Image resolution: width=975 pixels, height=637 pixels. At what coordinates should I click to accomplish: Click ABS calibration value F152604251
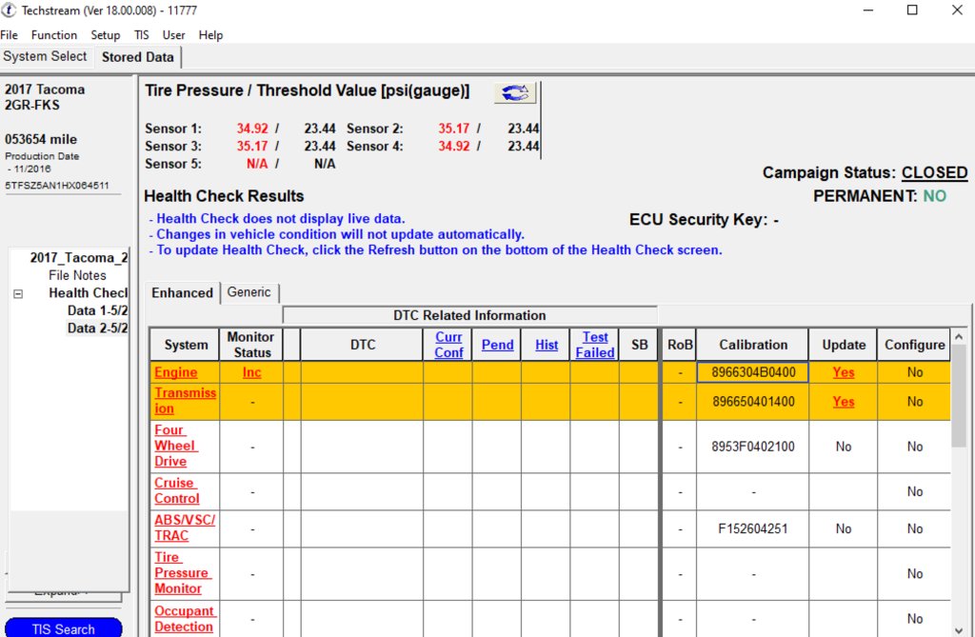pos(753,528)
